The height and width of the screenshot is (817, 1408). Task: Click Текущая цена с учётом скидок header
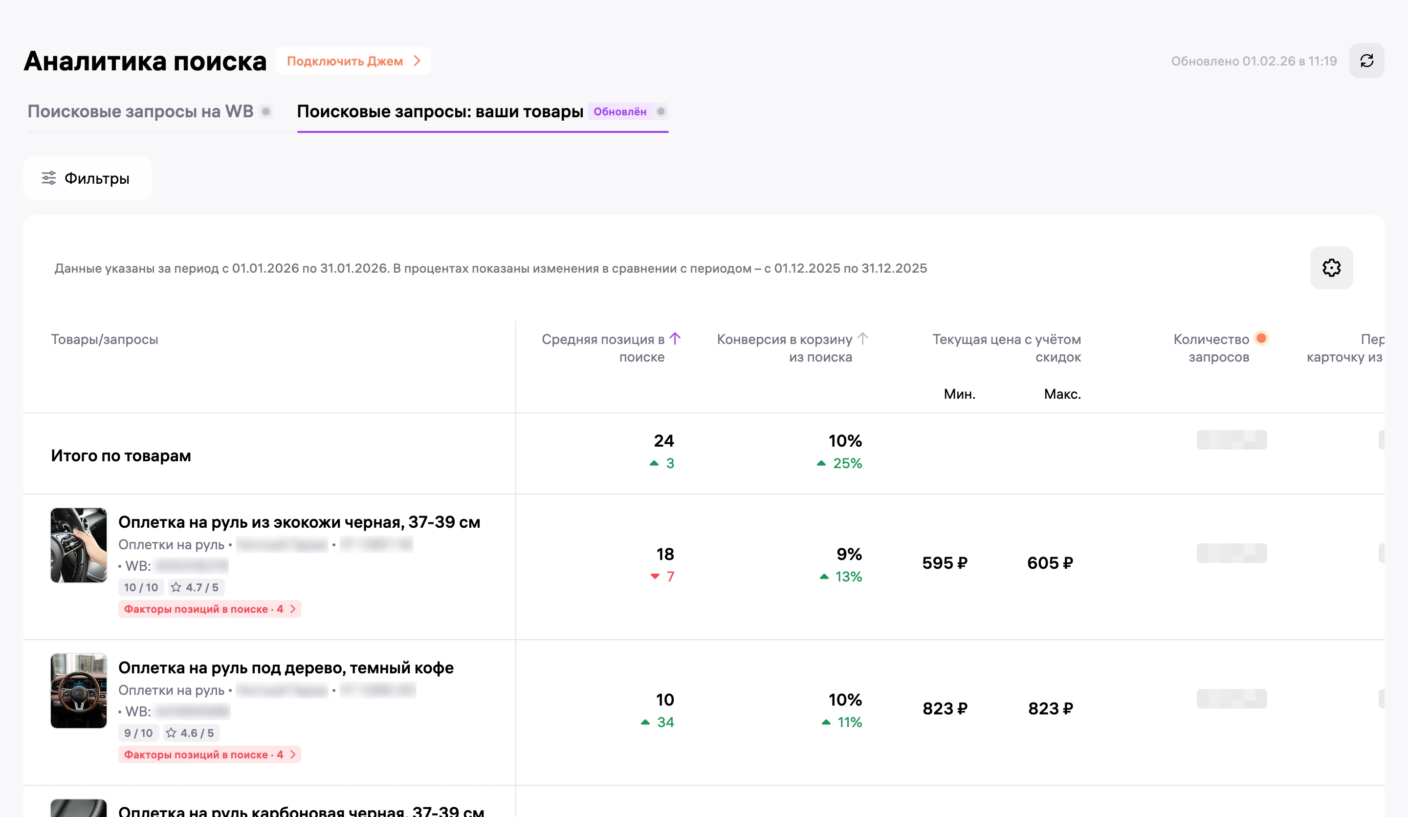[x=1006, y=348]
